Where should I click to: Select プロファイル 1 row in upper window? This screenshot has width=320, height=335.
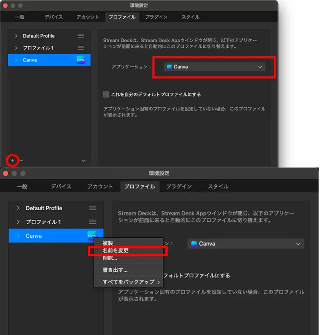click(x=49, y=48)
